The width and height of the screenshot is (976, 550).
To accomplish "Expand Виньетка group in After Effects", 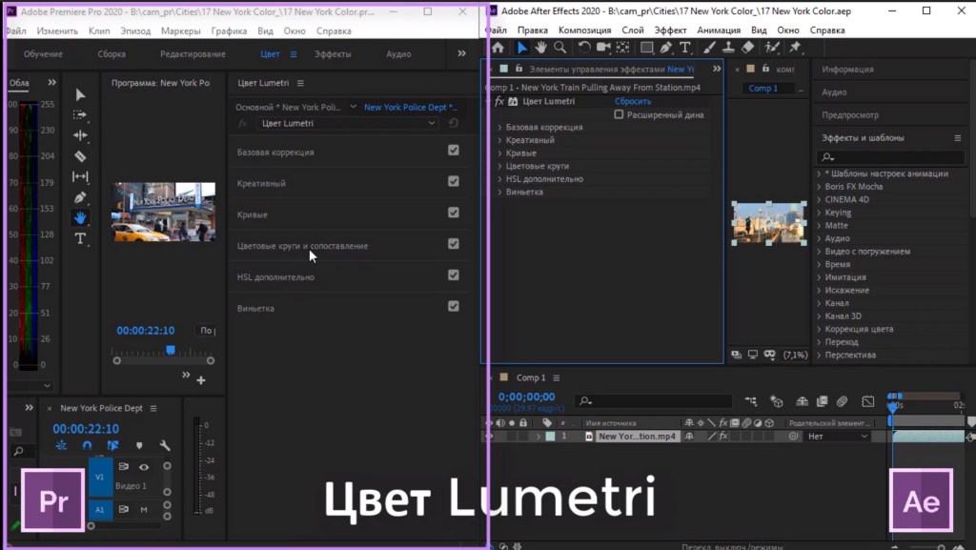I will [499, 192].
